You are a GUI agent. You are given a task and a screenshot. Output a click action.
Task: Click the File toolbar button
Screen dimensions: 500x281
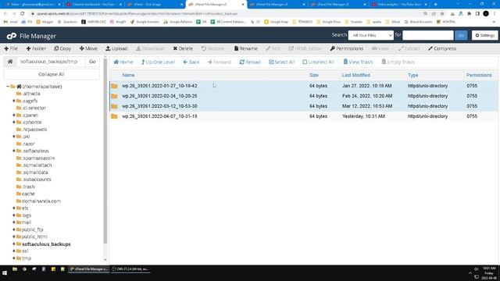[x=11, y=48]
